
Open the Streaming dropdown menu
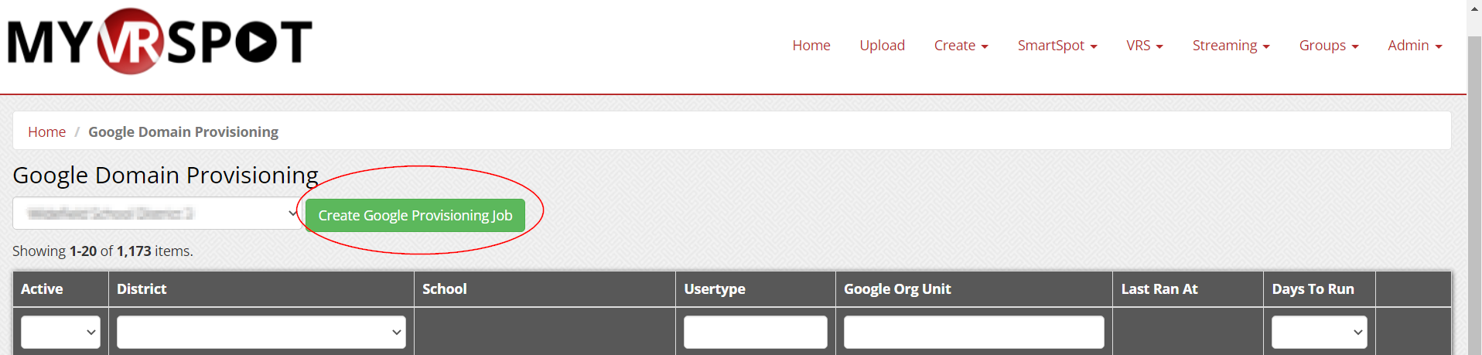tap(1231, 46)
